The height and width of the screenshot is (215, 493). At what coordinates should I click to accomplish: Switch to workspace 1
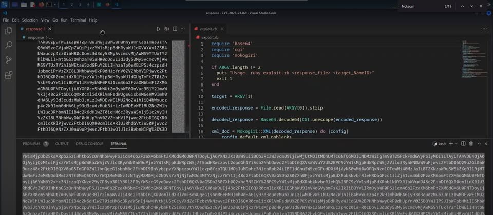pos(64,5)
